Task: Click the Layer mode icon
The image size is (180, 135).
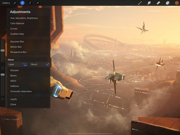Action: (25, 64)
